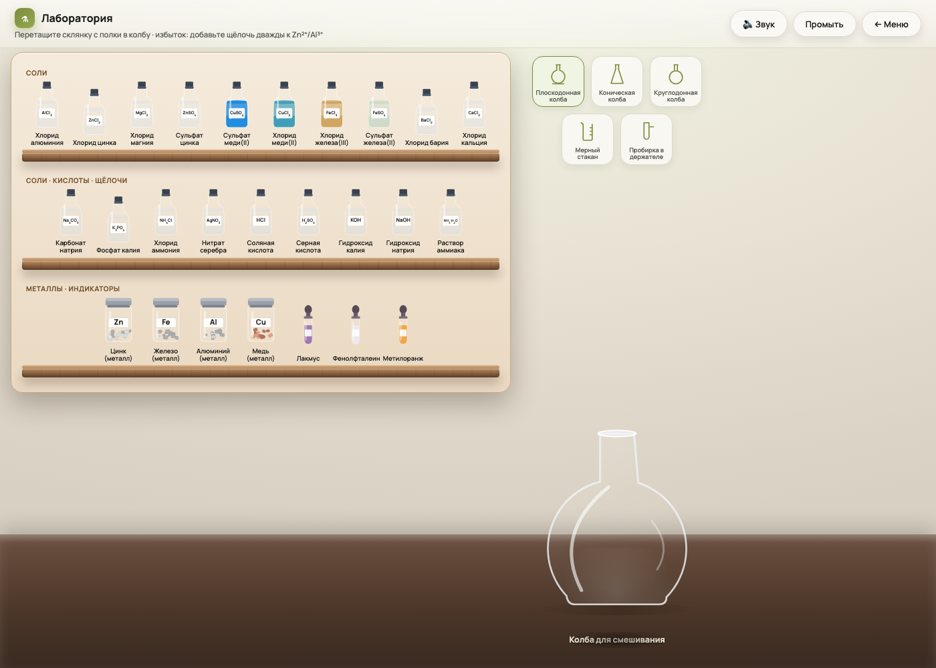The width and height of the screenshot is (936, 668).
Task: Select the sulfuric acid H2SO4 bottle
Action: point(308,213)
